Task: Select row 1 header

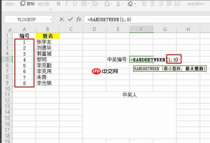Action: [x=7, y=36]
